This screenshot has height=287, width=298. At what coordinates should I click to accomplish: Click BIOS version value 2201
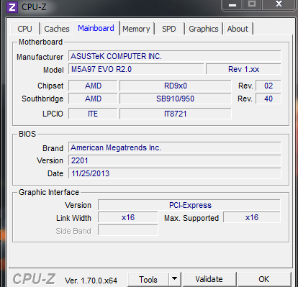tap(174, 160)
